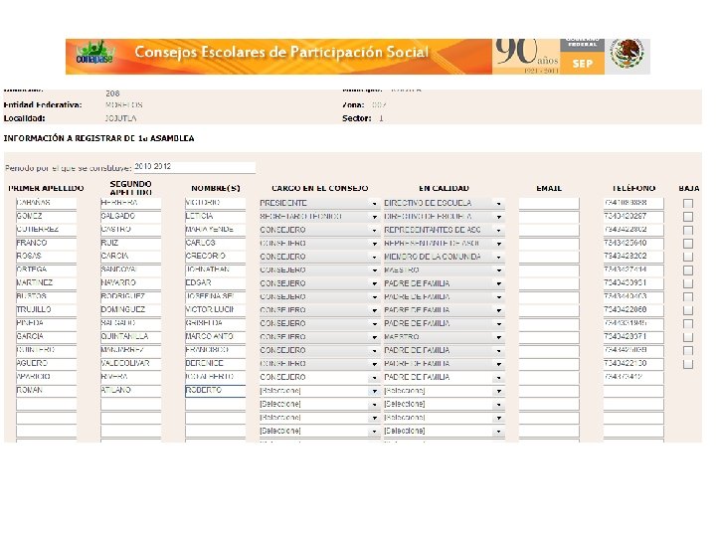
Task: Click the conapase logo in the banner
Action: point(95,54)
